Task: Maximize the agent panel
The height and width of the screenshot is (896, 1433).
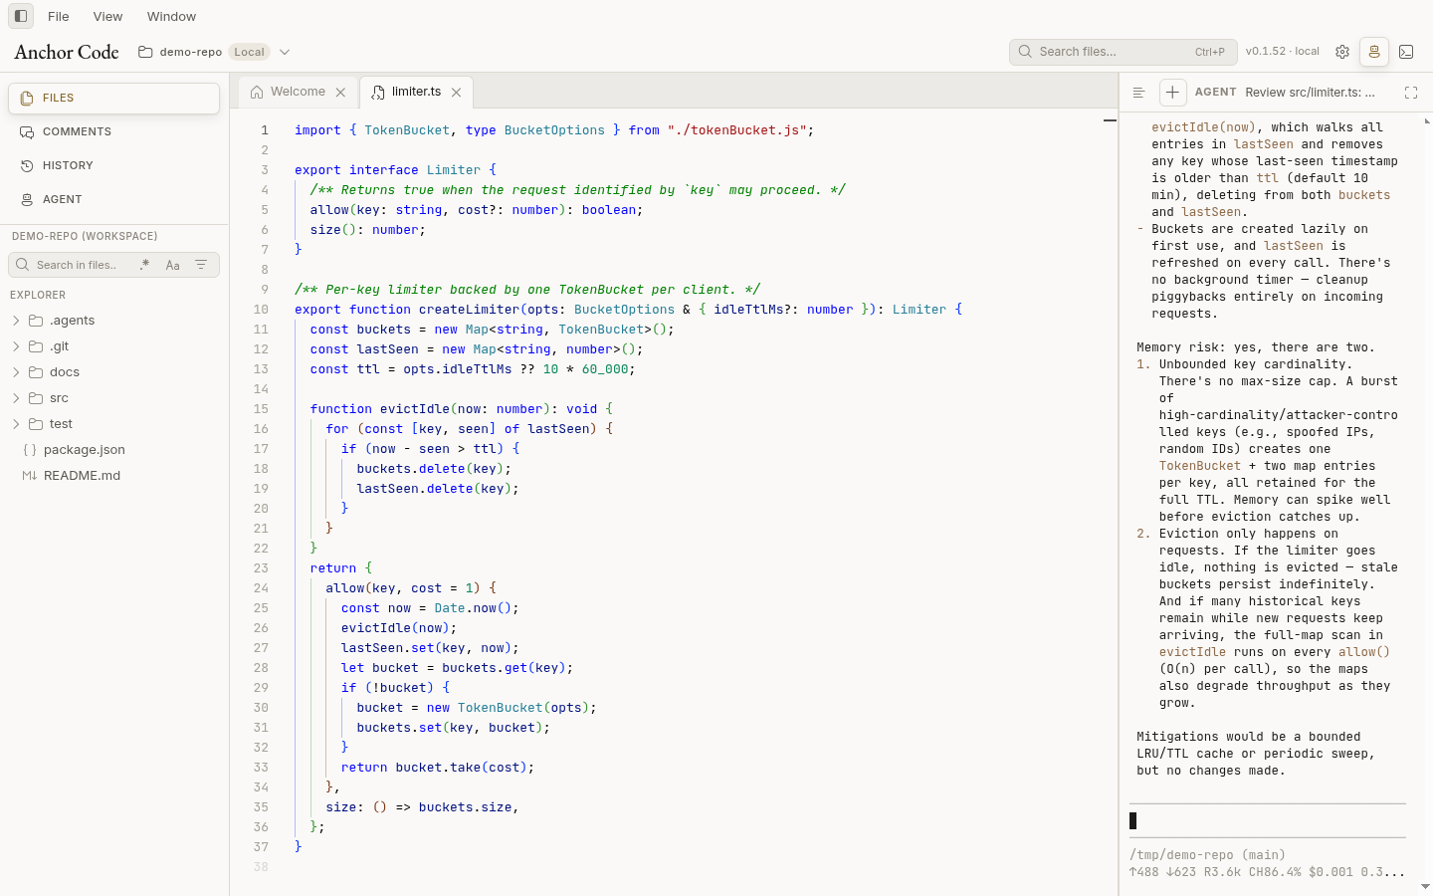Action: [1411, 93]
